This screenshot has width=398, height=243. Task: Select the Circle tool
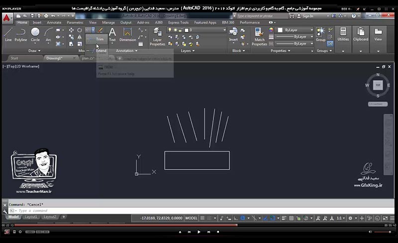coord(35,34)
